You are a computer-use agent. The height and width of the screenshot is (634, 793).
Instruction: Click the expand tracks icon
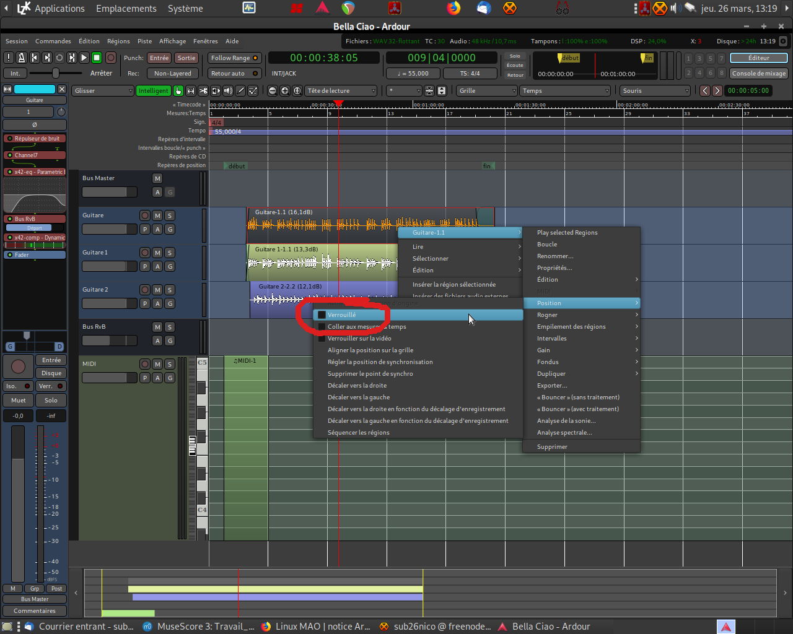(x=441, y=90)
